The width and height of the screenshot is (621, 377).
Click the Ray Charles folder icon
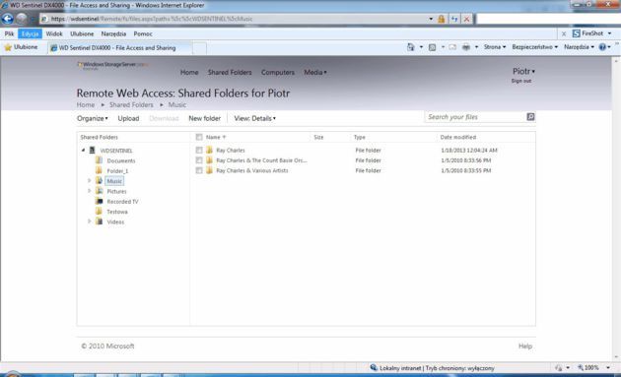click(209, 150)
